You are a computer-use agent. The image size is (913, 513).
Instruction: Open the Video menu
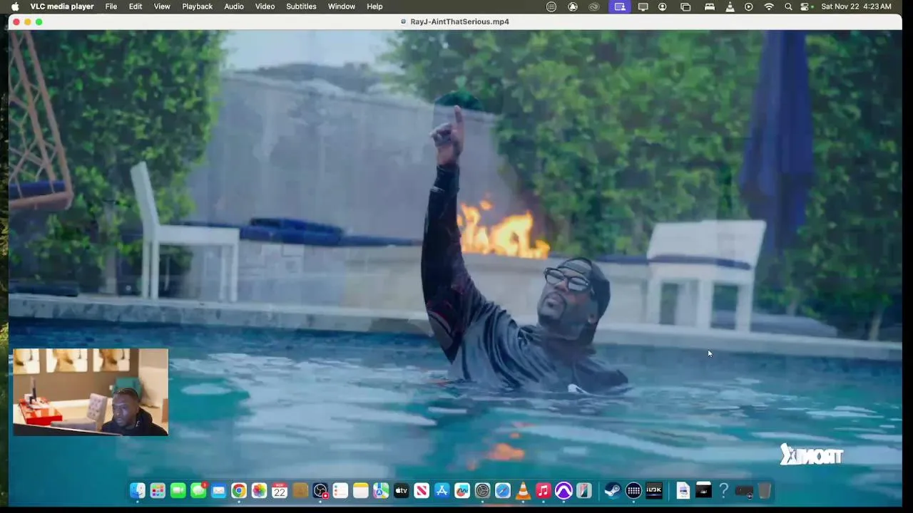pos(265,6)
